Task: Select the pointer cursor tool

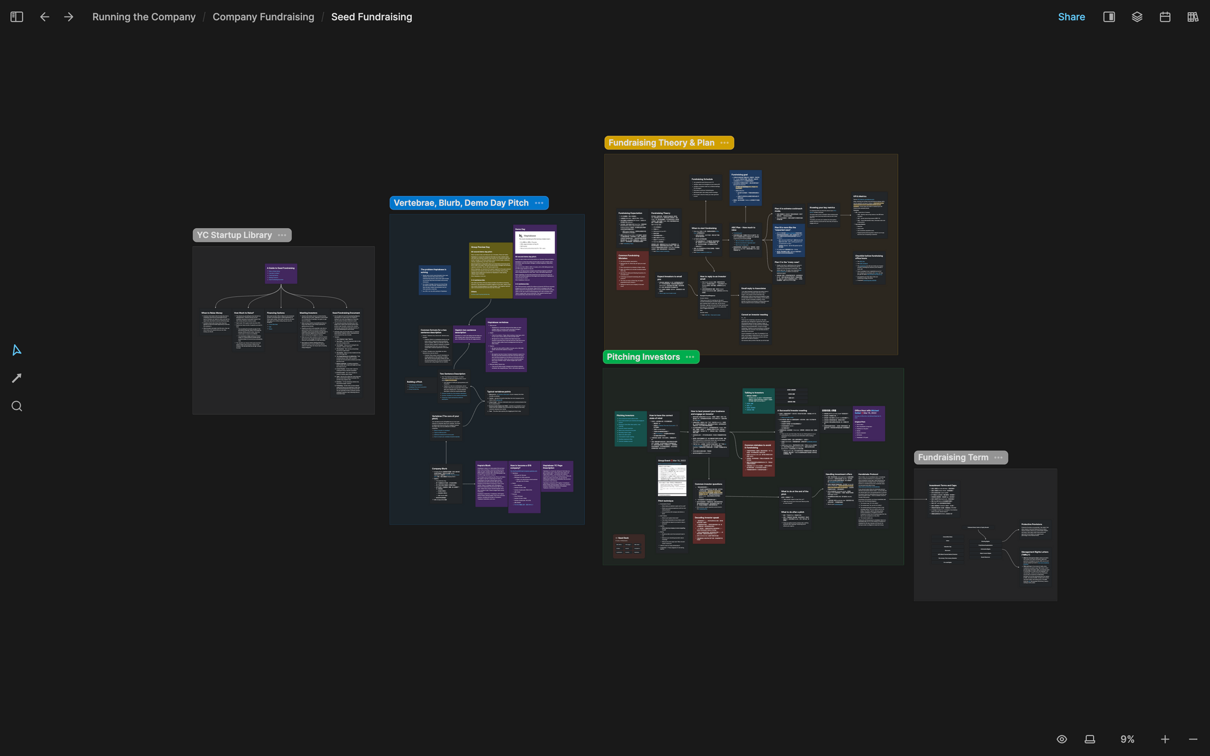Action: click(17, 350)
